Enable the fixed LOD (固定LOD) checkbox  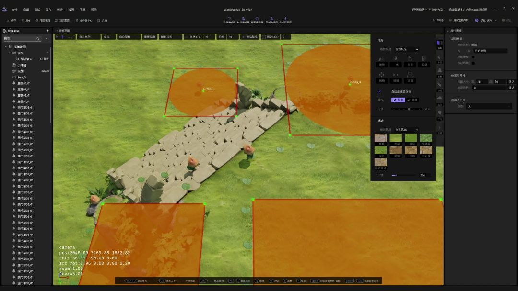264,37
